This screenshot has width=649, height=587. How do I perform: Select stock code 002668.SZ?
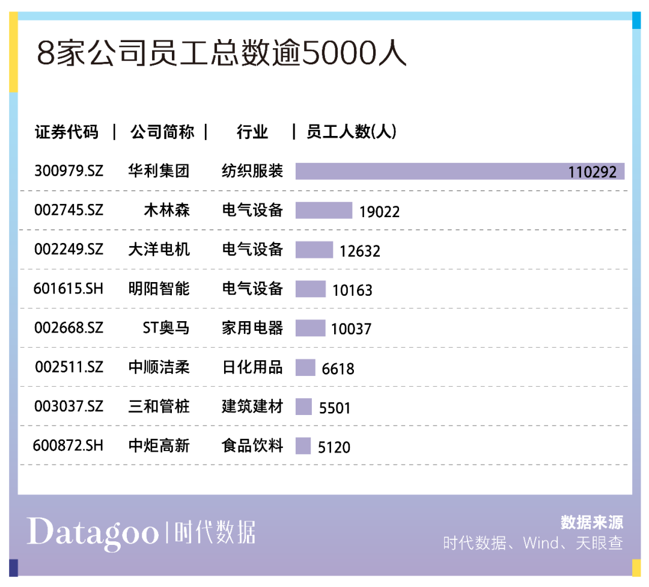coord(69,328)
